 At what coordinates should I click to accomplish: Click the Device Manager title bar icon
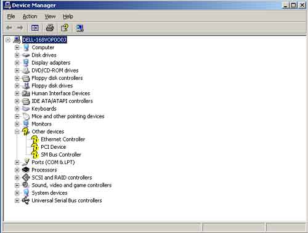[7, 5]
